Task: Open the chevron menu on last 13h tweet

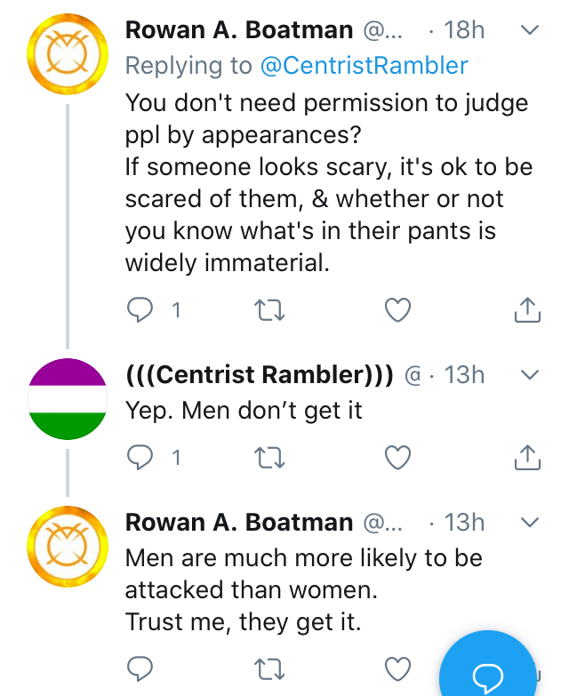Action: click(x=529, y=522)
